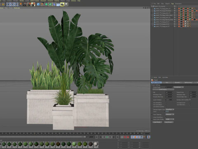Click the Level of Detail value field
Image resolution: width=198 pixels, height=149 pixels.
[169, 100]
